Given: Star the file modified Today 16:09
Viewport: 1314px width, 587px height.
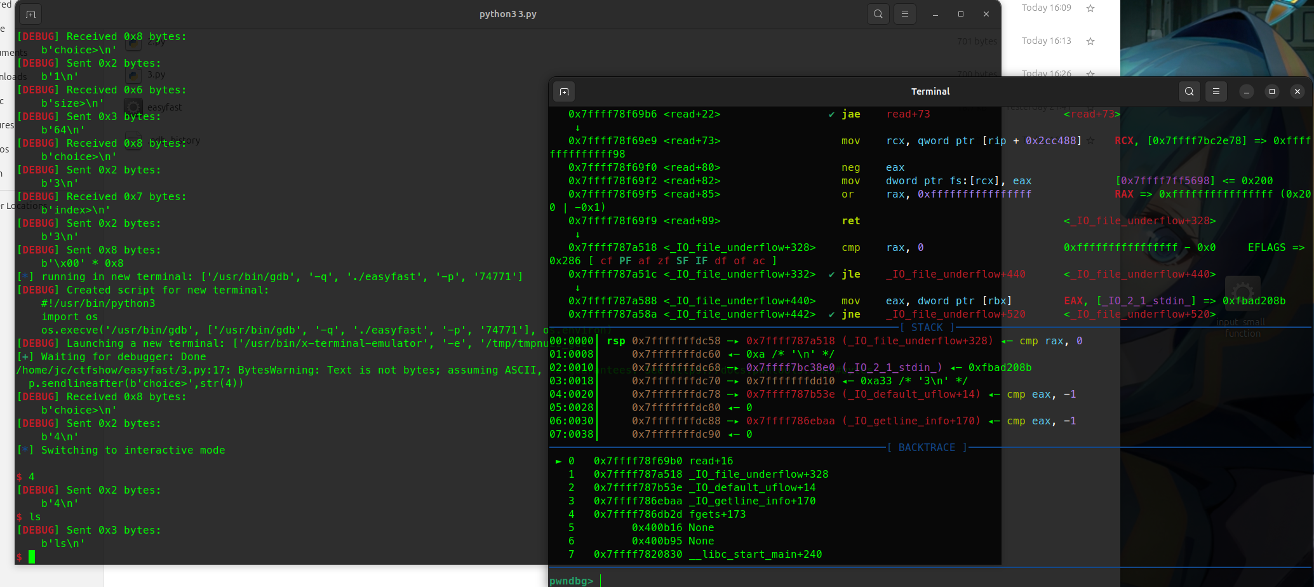Looking at the screenshot, I should [1090, 8].
